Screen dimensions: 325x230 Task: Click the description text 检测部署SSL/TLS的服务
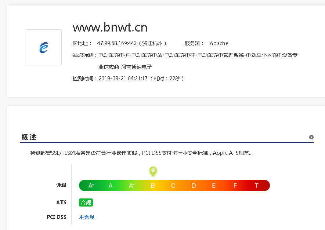click(x=141, y=153)
